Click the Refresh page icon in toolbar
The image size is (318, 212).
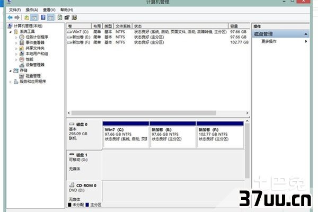(x=60, y=17)
